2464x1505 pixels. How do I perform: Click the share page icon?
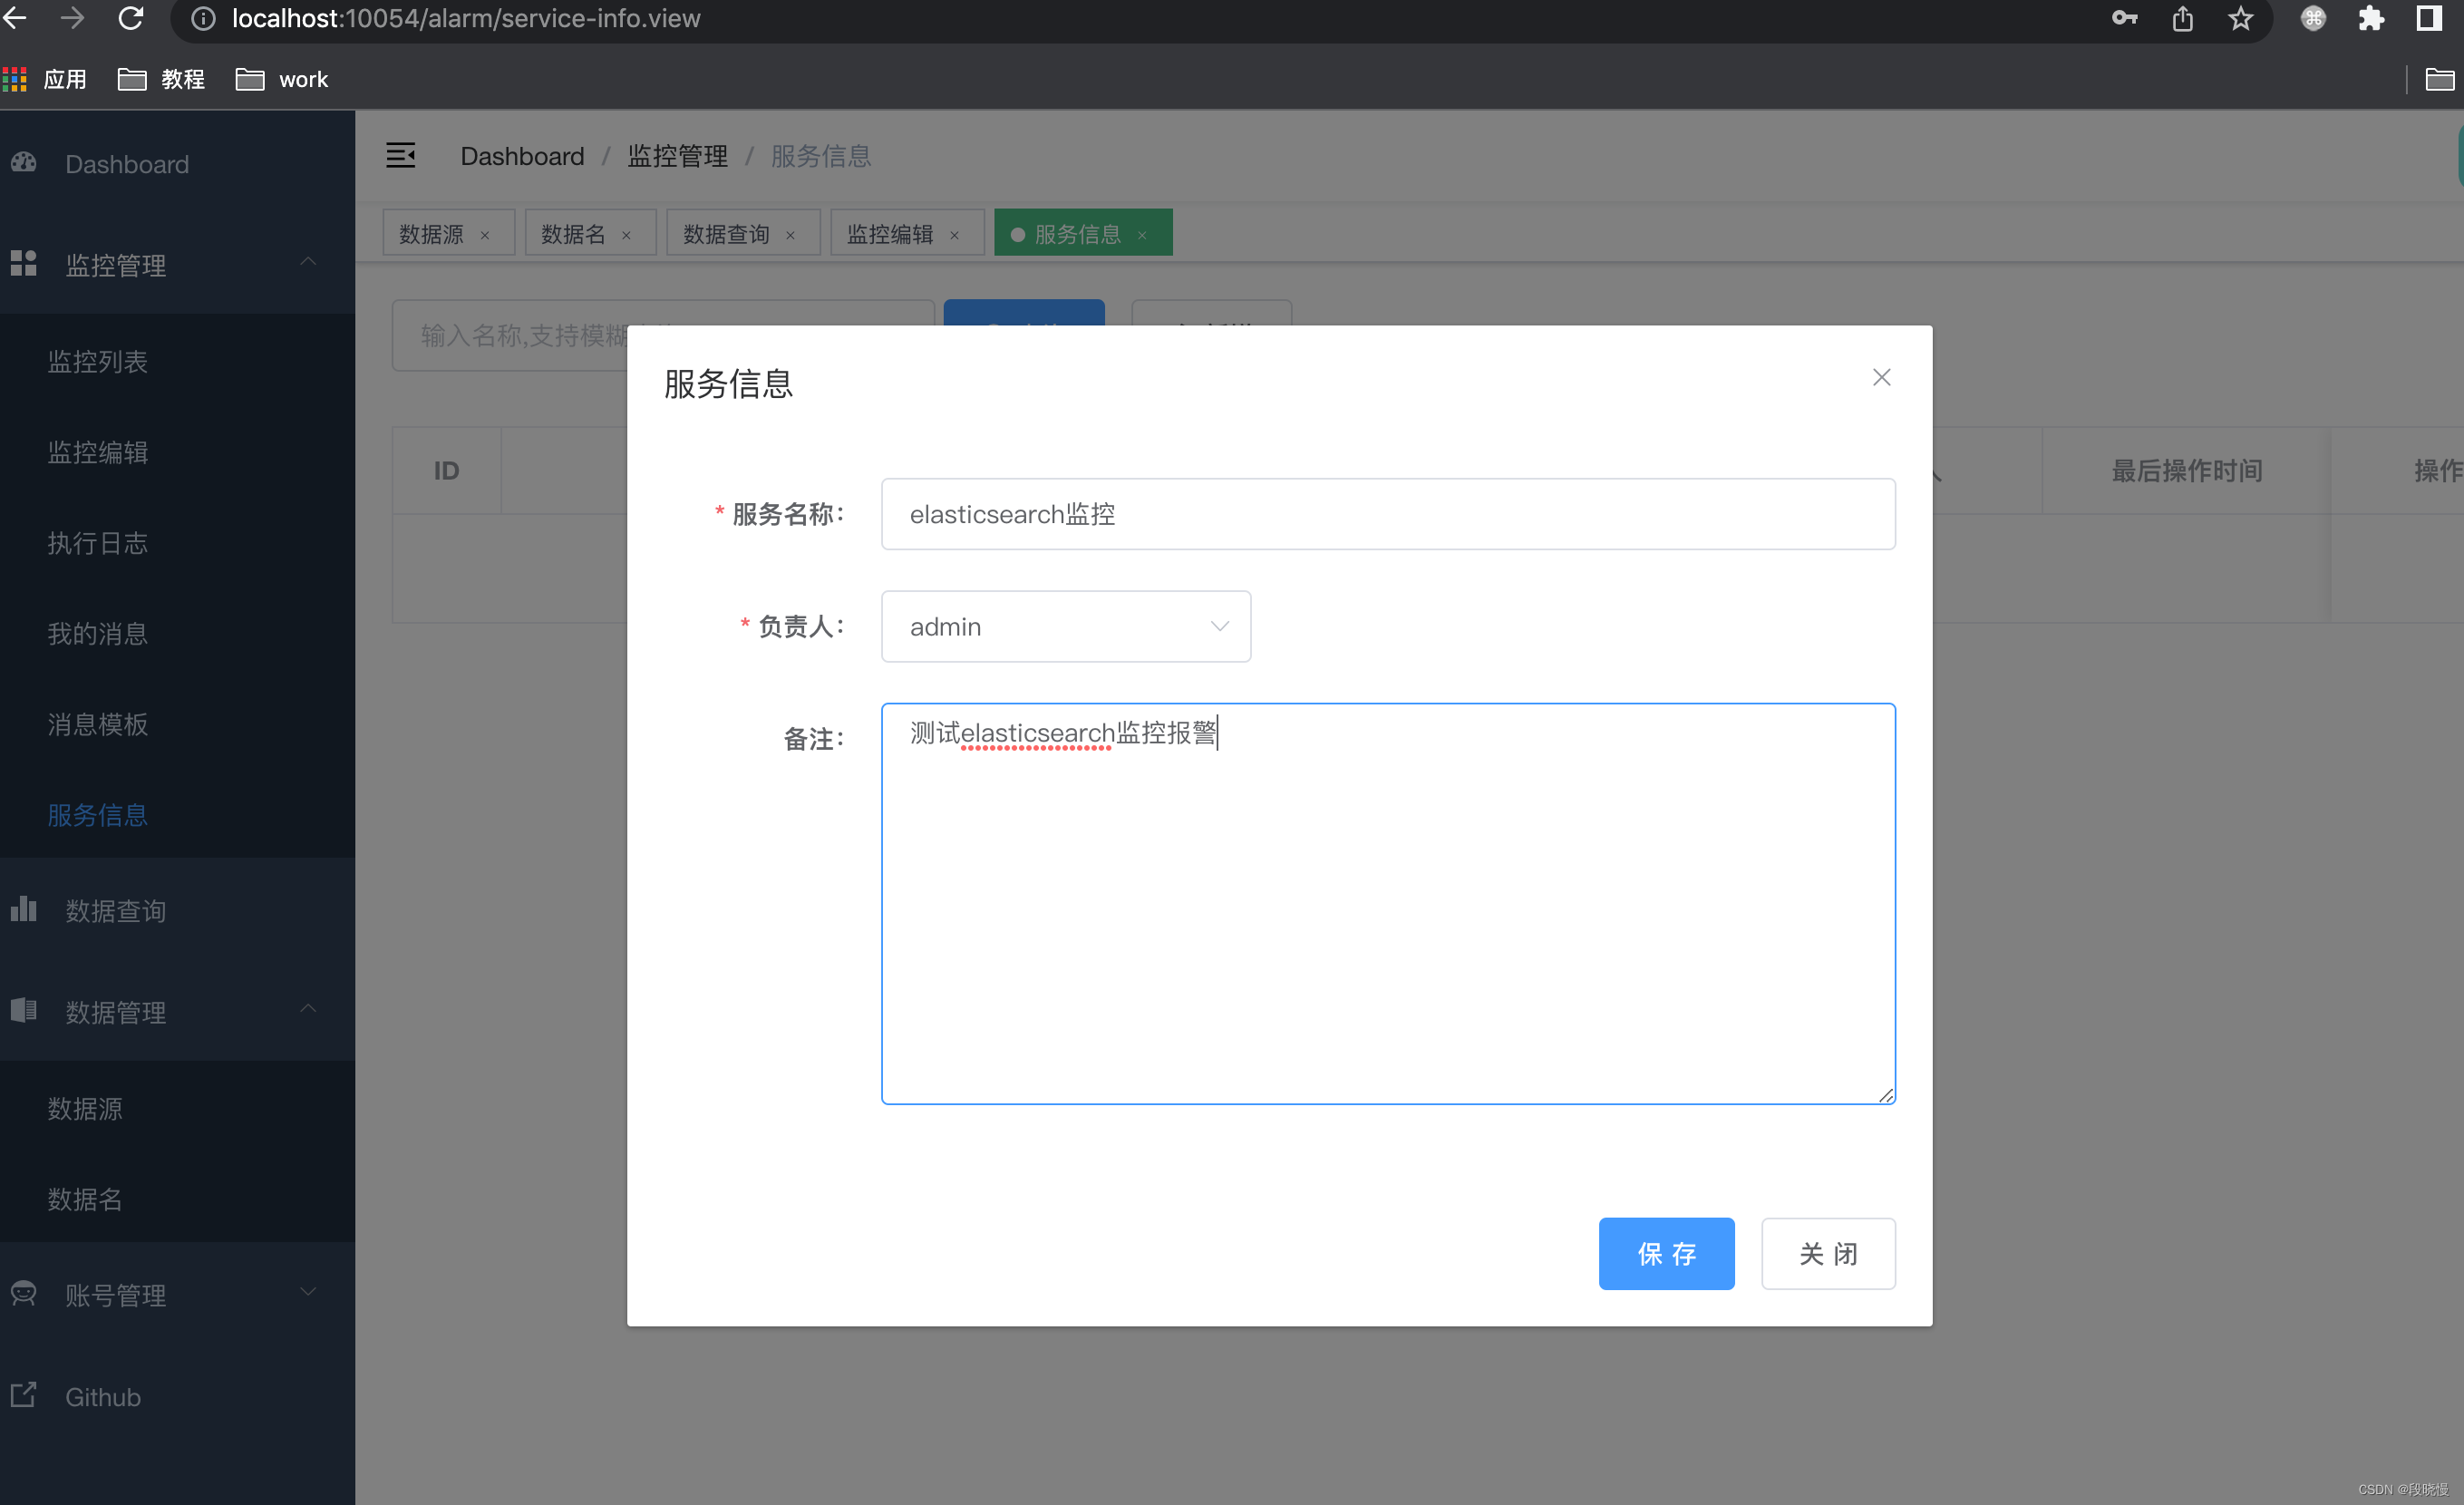(x=2183, y=18)
